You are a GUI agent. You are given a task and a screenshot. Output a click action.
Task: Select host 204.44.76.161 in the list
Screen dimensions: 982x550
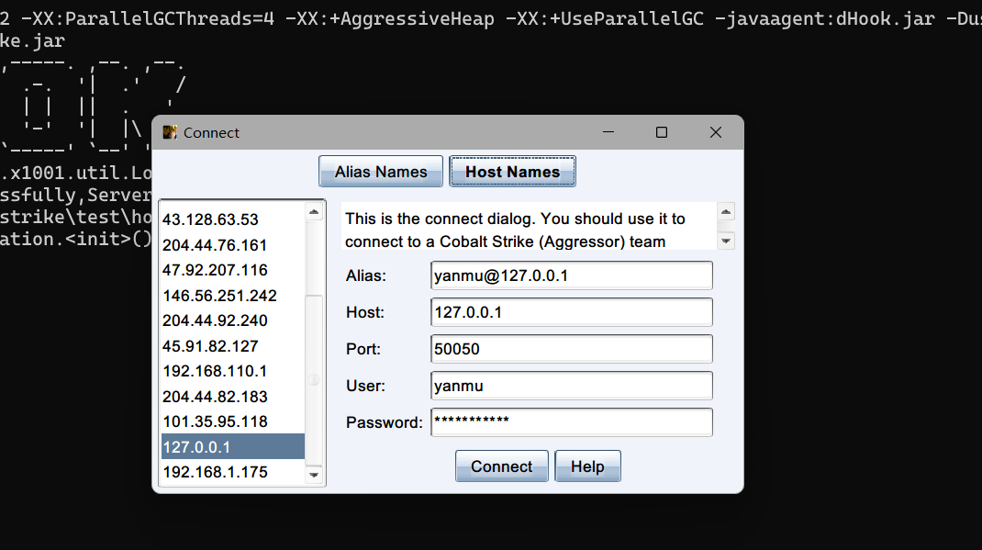tap(233, 245)
